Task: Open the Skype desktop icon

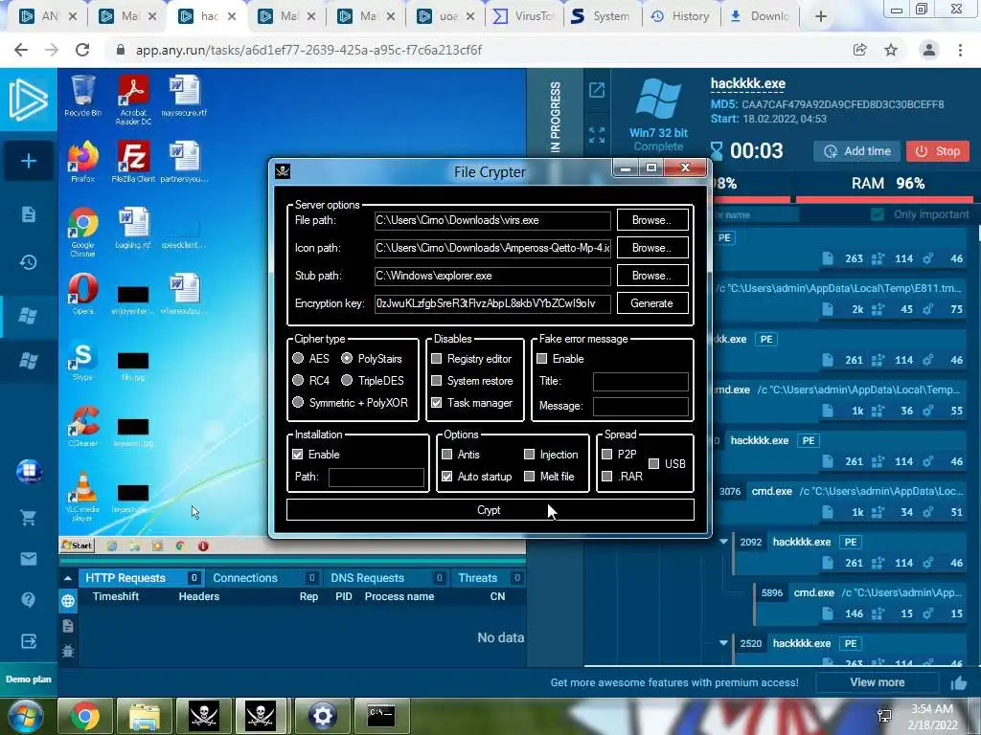Action: pyautogui.click(x=82, y=361)
